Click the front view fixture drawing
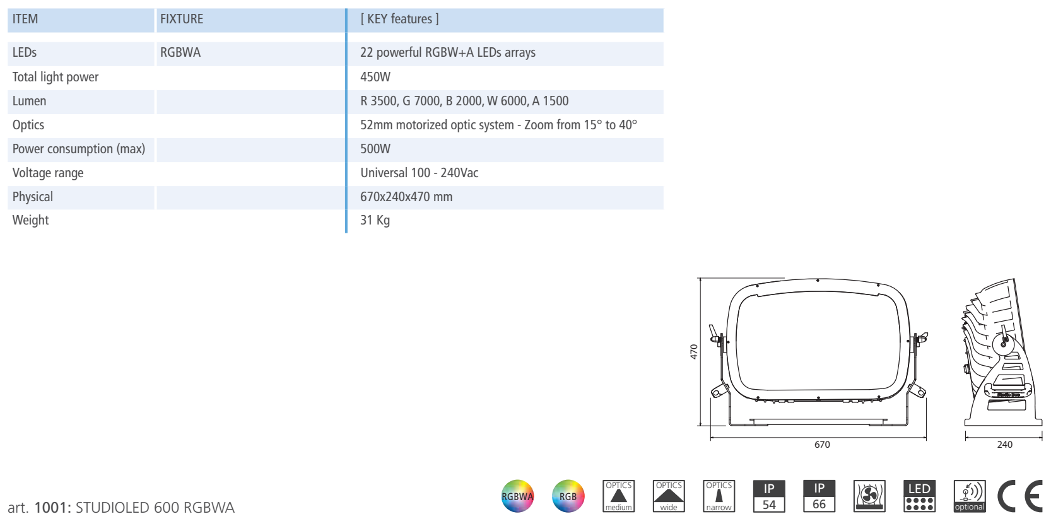The image size is (1051, 519). 818,353
